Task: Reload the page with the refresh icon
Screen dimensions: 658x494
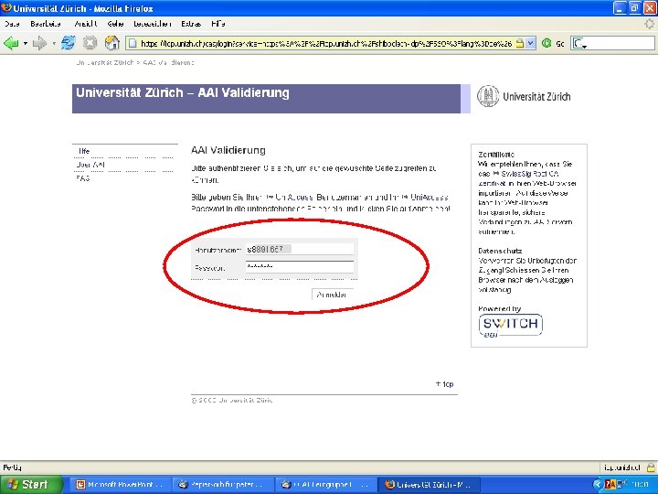Action: (x=68, y=43)
